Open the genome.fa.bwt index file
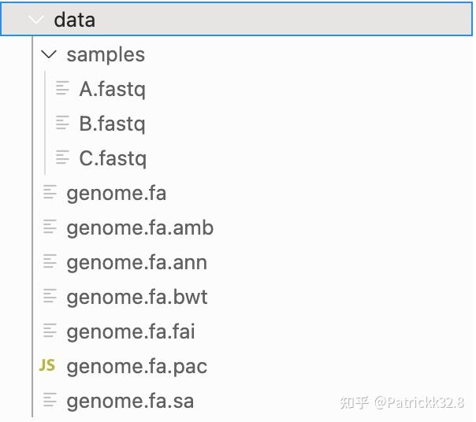Screen dimensions: 476x422 (x=137, y=297)
